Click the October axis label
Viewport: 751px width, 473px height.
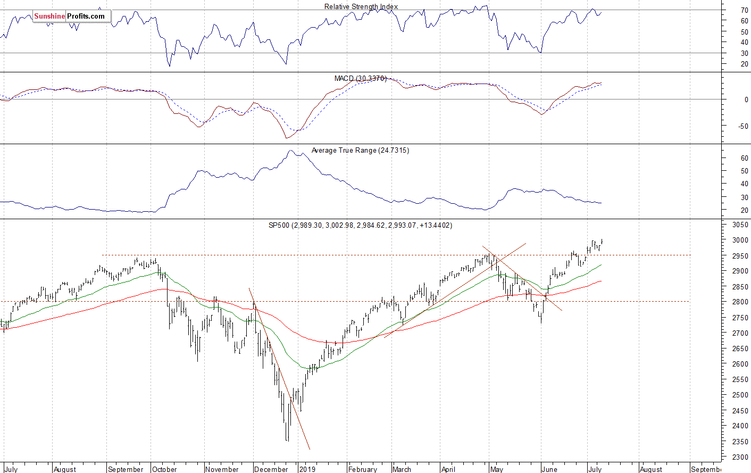click(x=164, y=469)
